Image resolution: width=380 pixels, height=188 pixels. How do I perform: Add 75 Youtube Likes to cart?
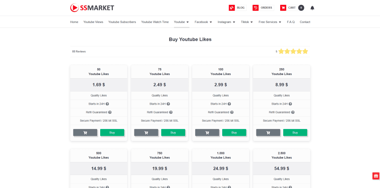(146, 132)
